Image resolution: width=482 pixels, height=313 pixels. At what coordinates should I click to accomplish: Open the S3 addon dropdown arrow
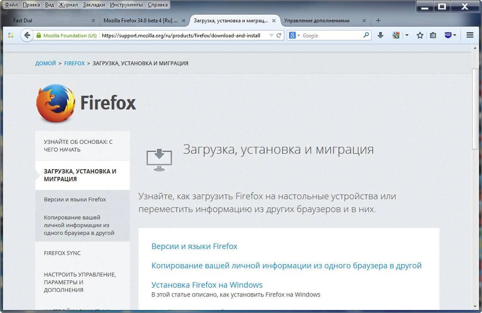[407, 35]
